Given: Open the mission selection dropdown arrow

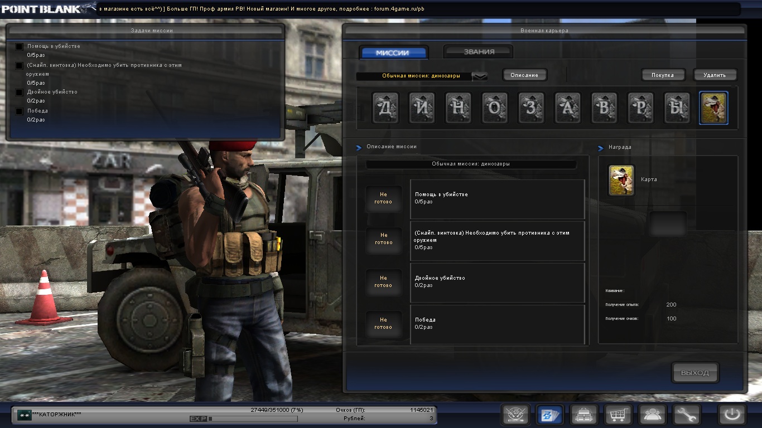Looking at the screenshot, I should pos(480,76).
